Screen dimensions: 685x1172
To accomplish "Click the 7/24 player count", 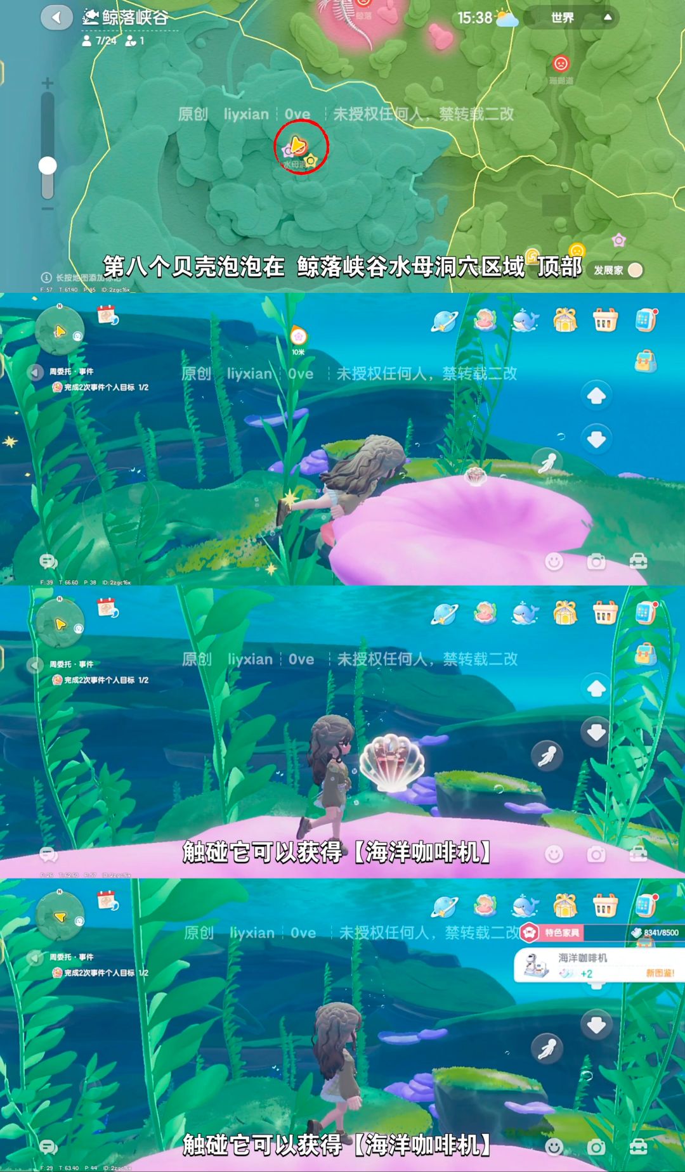I will (100, 41).
